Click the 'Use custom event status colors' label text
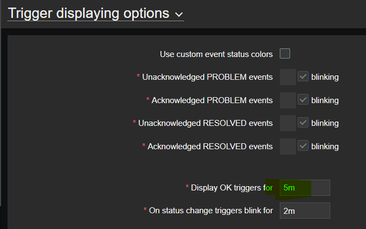This screenshot has height=229, width=366. tap(216, 54)
